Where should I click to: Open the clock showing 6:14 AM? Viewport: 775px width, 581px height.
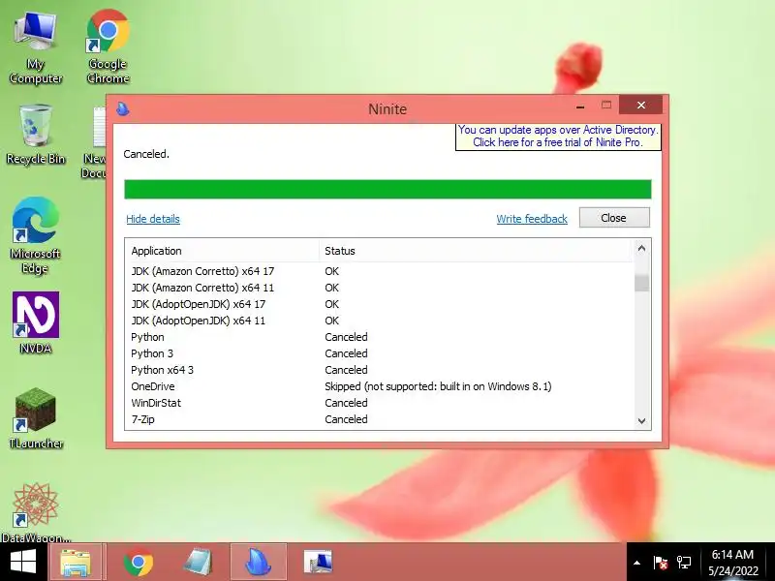733,563
